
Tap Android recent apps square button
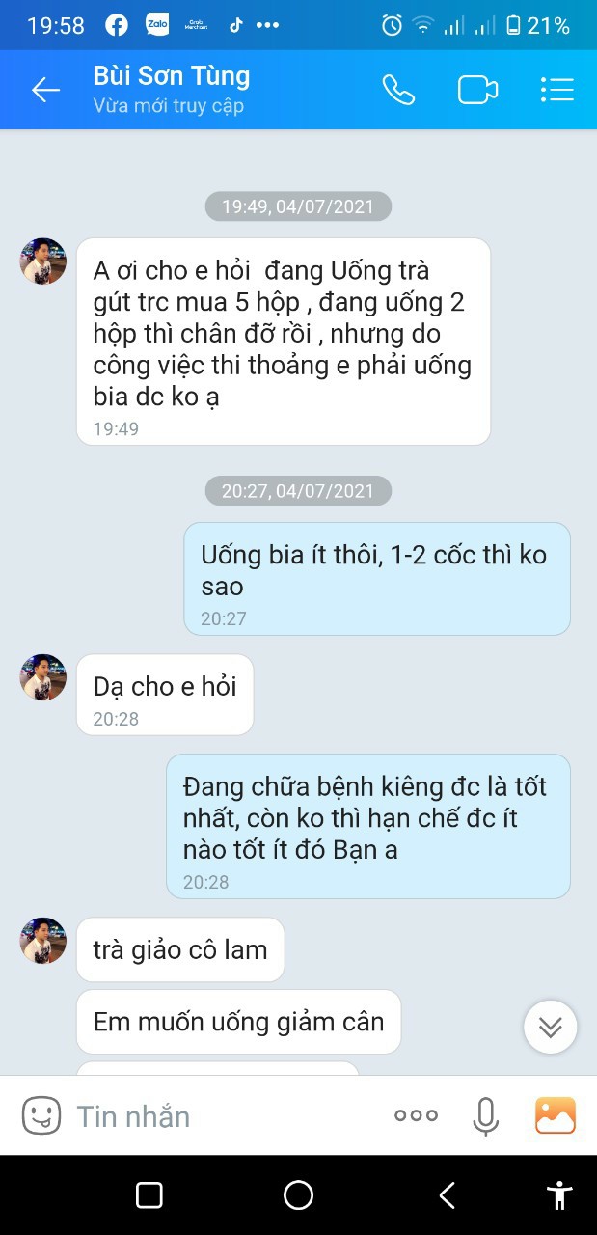[149, 1195]
